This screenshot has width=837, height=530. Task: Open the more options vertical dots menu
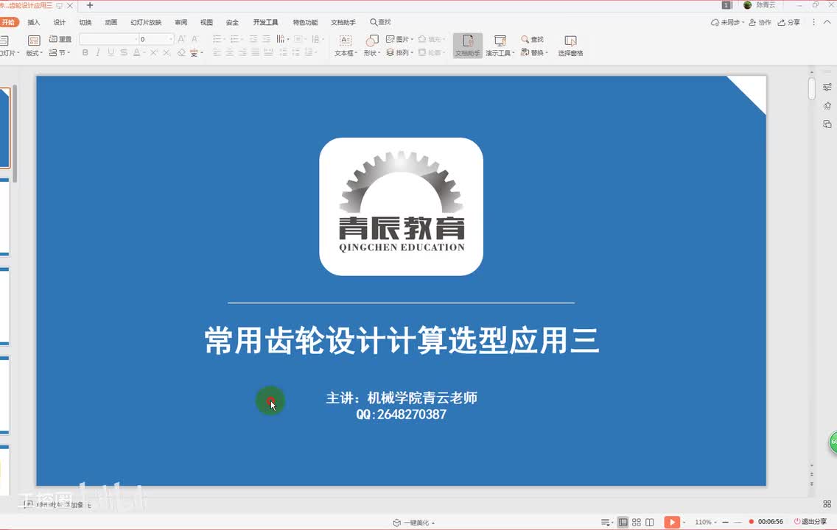[x=813, y=22]
